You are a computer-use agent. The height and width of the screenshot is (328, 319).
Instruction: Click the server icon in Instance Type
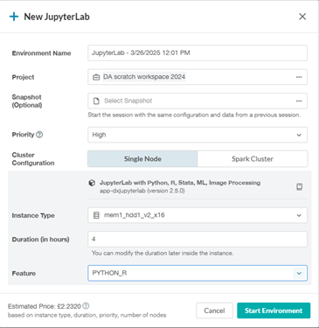pos(96,215)
